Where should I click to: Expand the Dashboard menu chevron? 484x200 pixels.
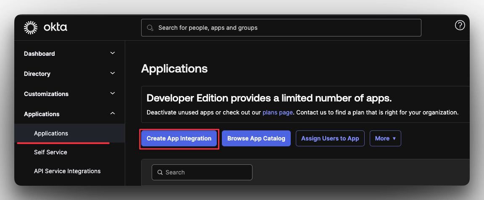point(113,53)
